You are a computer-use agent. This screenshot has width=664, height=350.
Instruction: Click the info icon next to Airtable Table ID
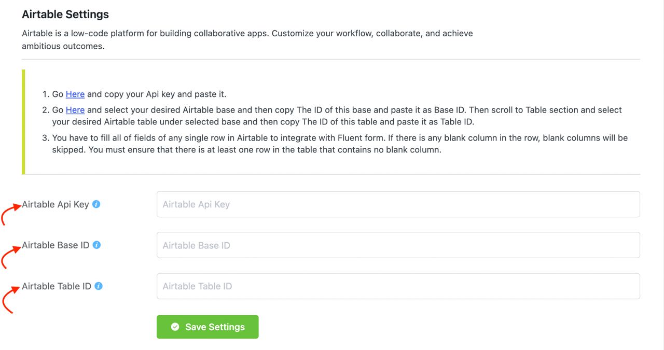pos(98,286)
